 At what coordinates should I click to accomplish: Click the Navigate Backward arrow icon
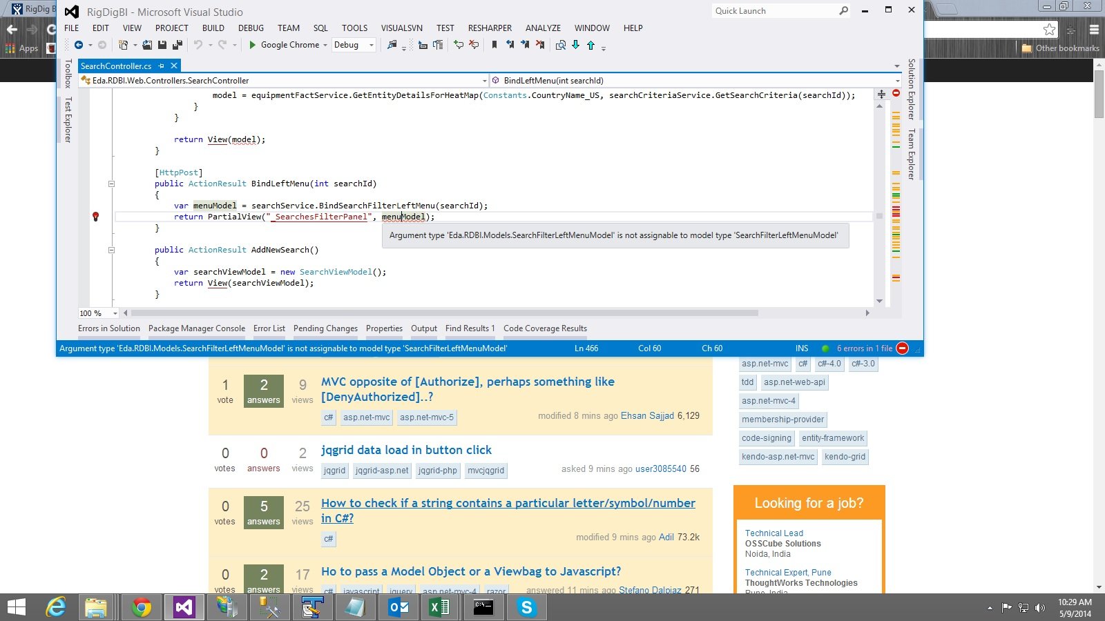78,45
